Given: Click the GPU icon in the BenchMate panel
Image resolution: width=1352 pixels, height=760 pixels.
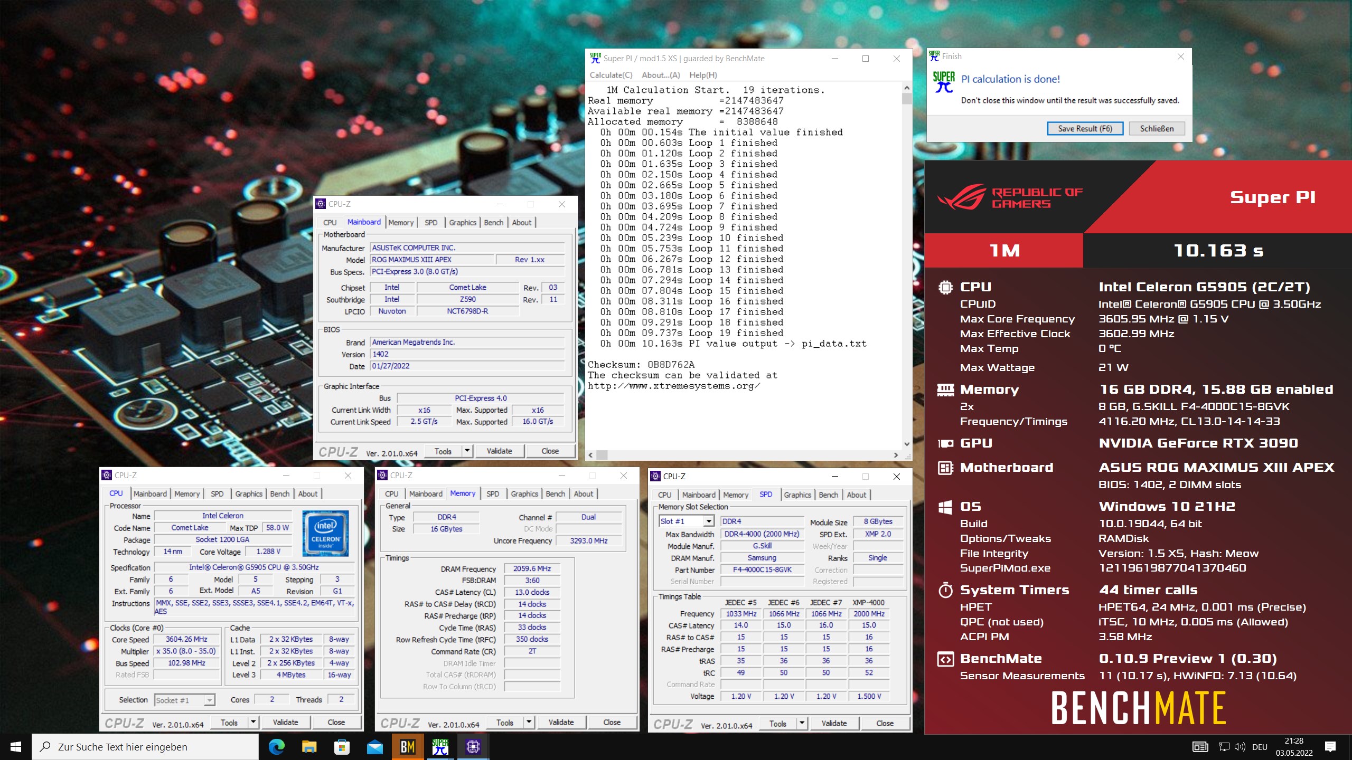Looking at the screenshot, I should pyautogui.click(x=945, y=443).
